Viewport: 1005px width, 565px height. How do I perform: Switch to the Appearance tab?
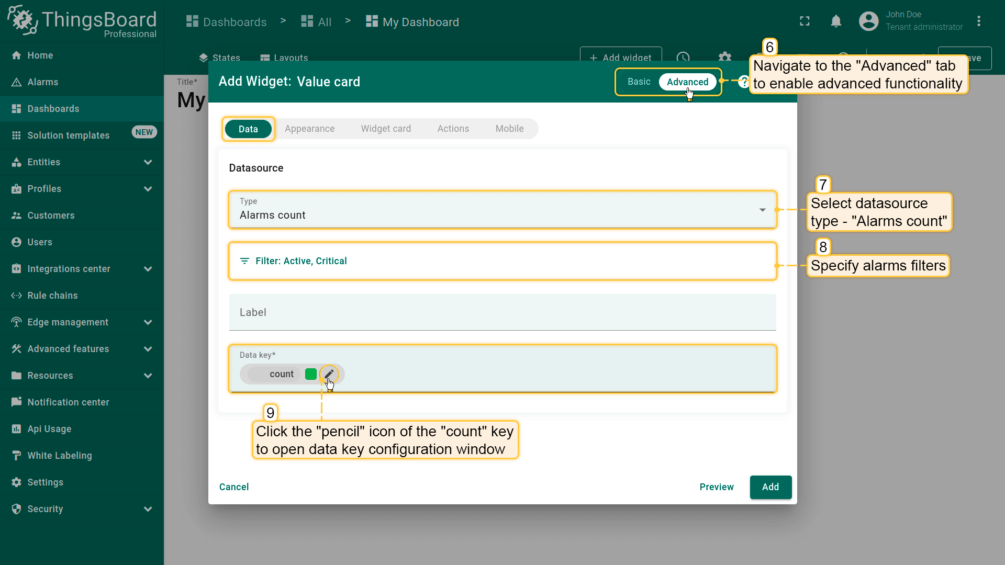pos(309,129)
